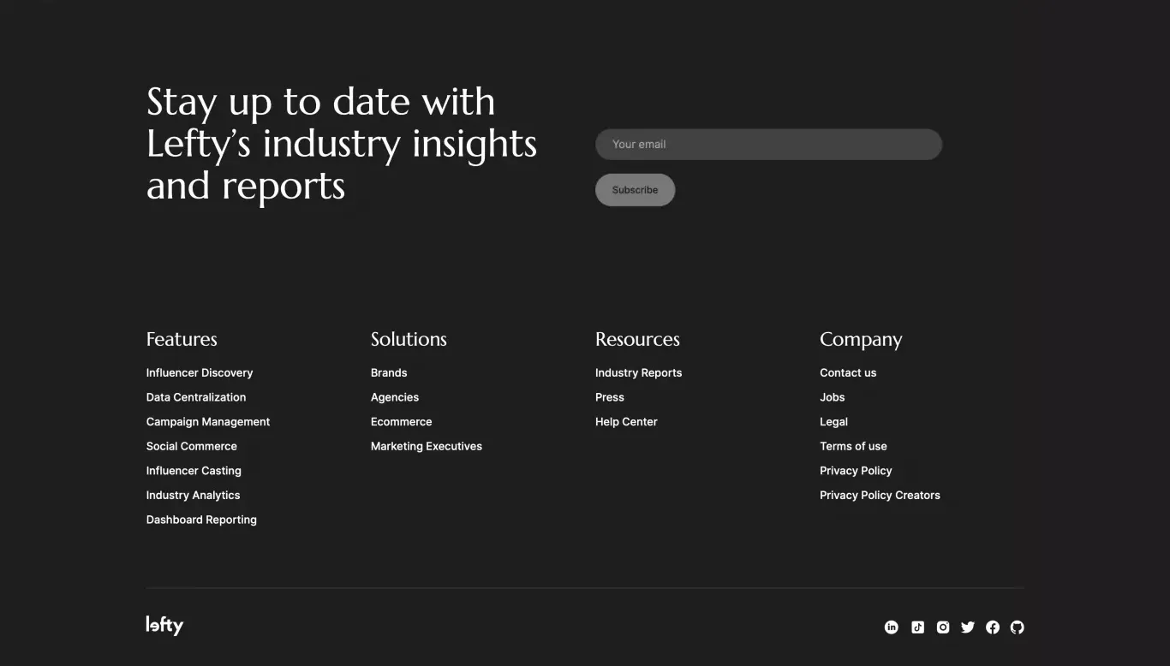
Task: Select Agencies under Solutions
Action: [395, 397]
